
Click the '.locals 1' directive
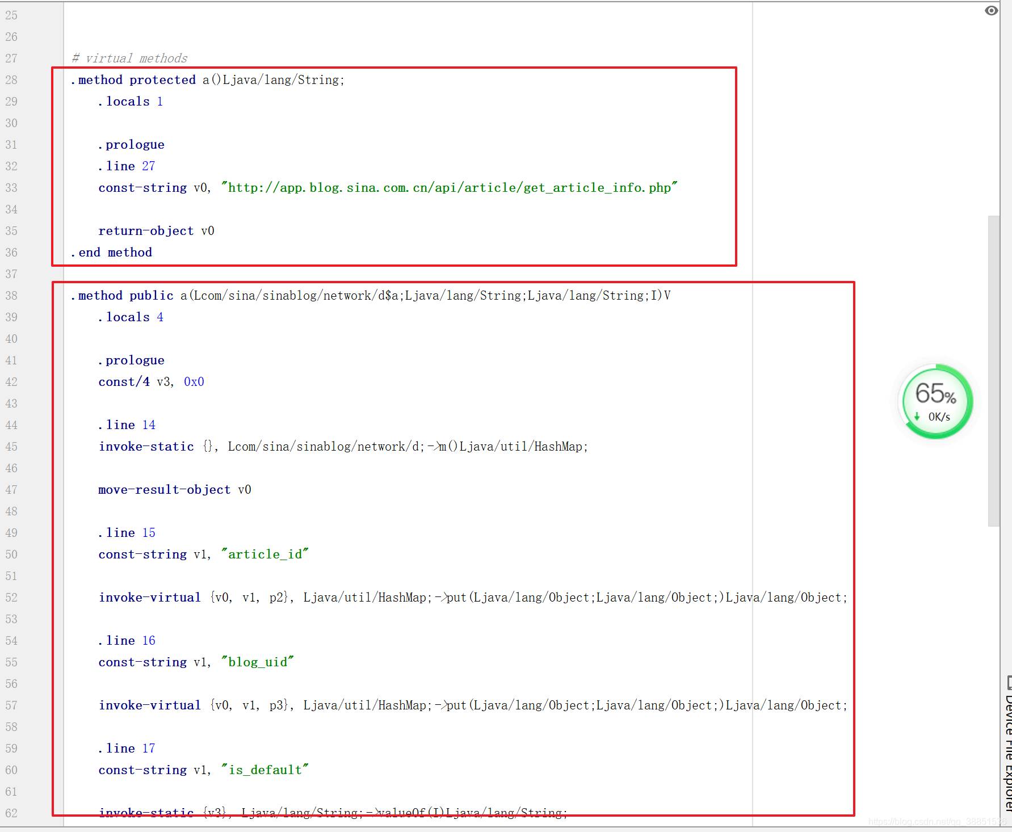(x=131, y=102)
